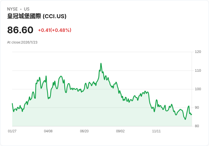Click the rightmost end of the price line

pos(191,114)
